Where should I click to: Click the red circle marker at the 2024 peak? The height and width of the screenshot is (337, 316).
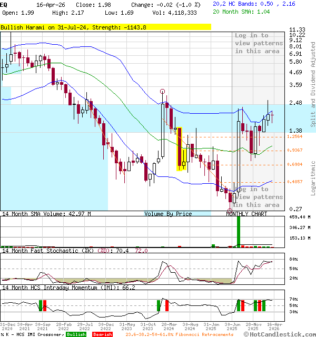(163, 92)
